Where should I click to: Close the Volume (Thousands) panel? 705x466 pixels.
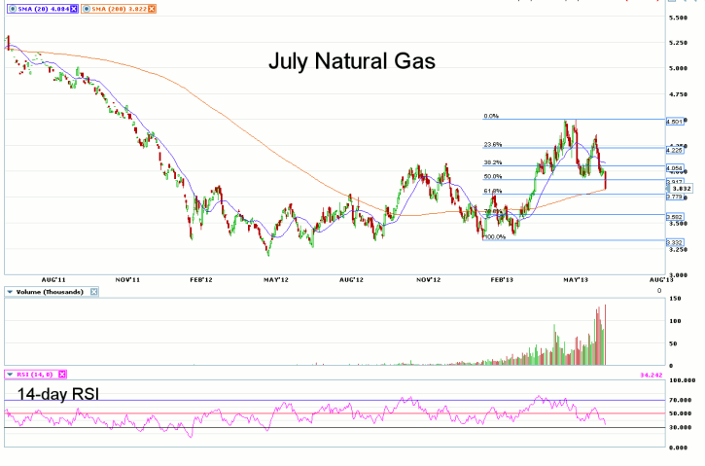(x=94, y=292)
